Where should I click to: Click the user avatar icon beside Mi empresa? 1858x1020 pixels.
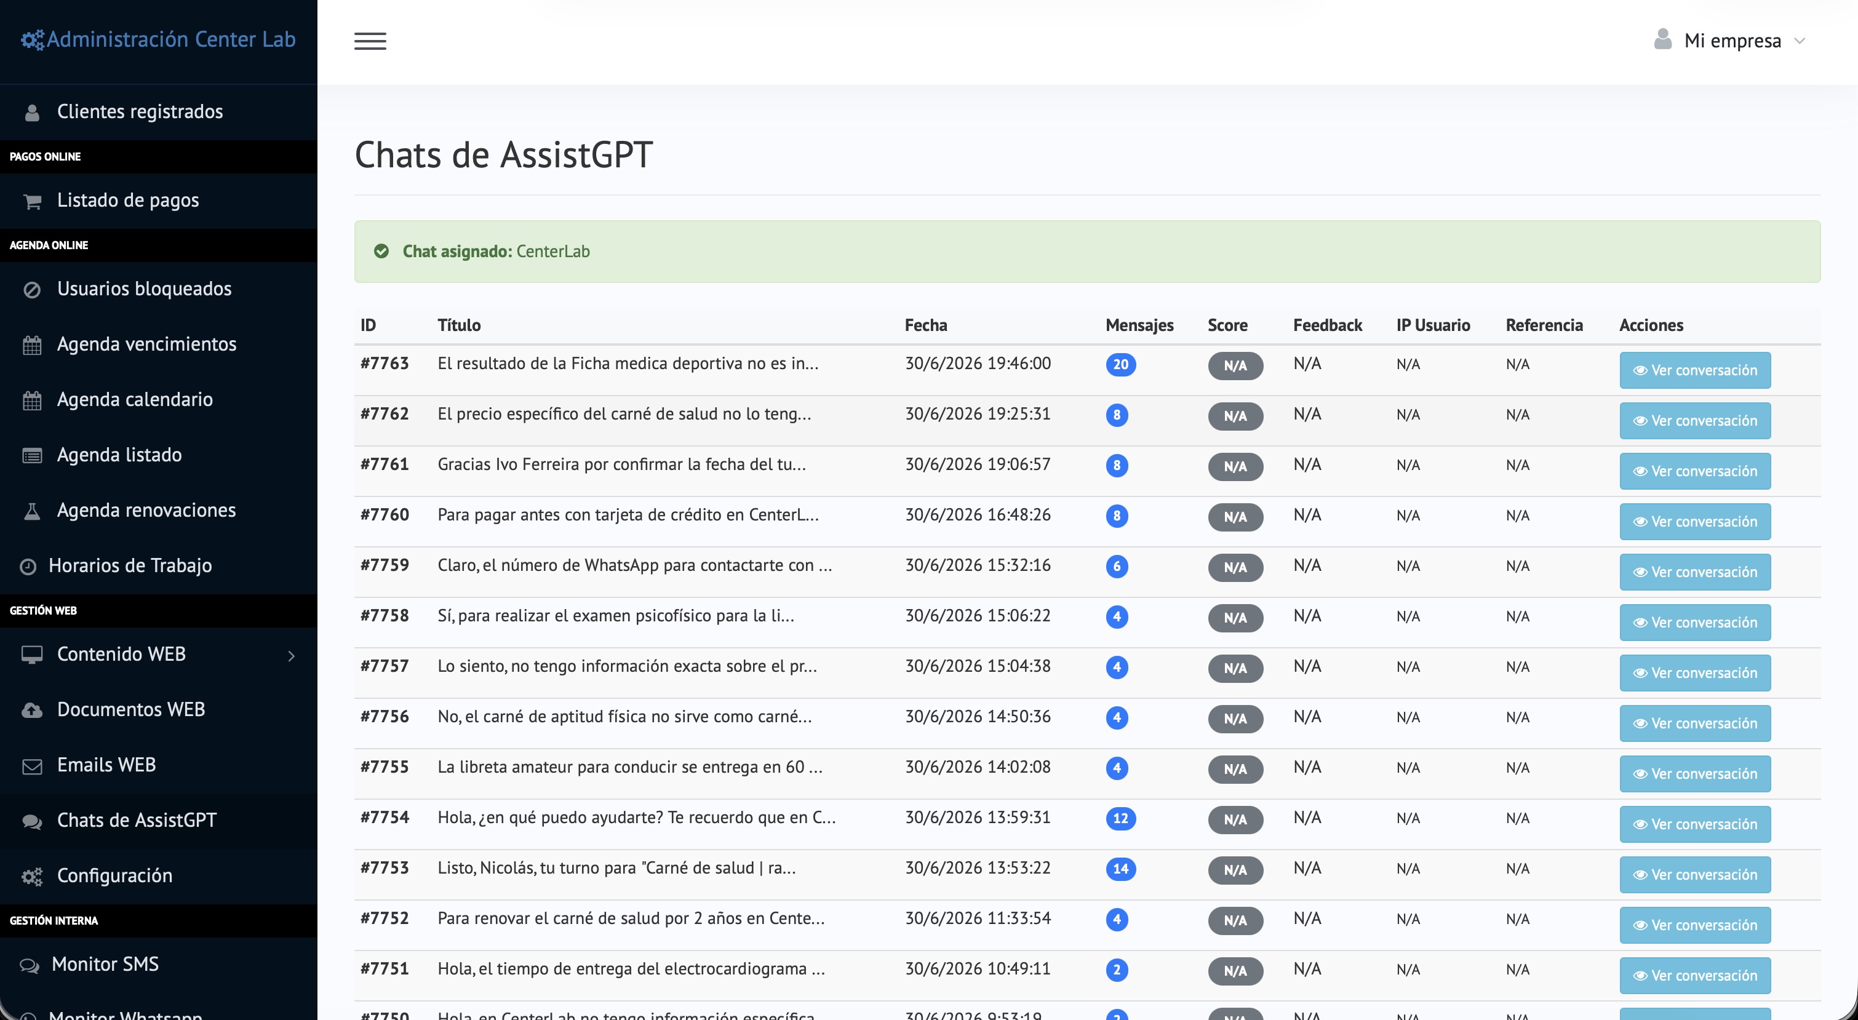click(x=1662, y=39)
